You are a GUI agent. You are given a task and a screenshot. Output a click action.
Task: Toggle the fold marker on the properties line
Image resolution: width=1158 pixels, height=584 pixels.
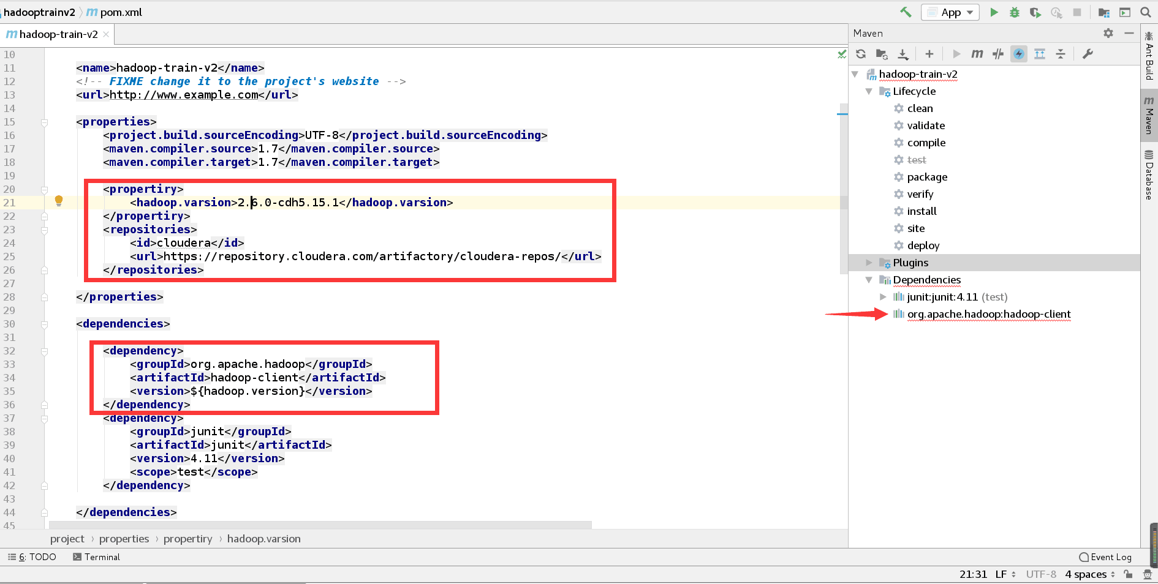[x=45, y=122]
